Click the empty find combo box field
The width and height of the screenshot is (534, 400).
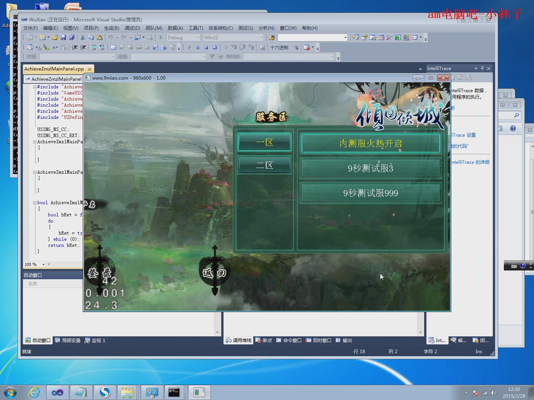pos(310,37)
